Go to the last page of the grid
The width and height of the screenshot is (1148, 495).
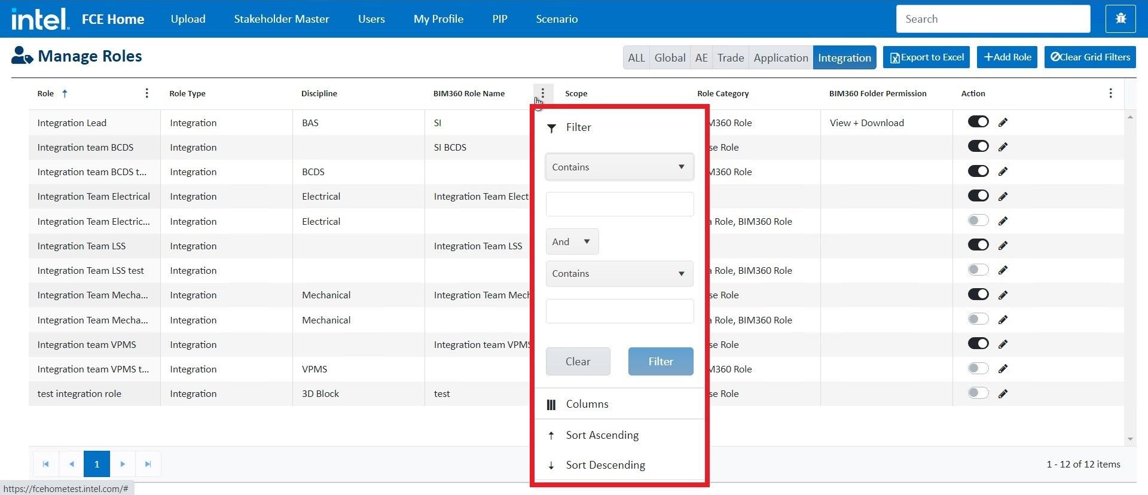[148, 464]
